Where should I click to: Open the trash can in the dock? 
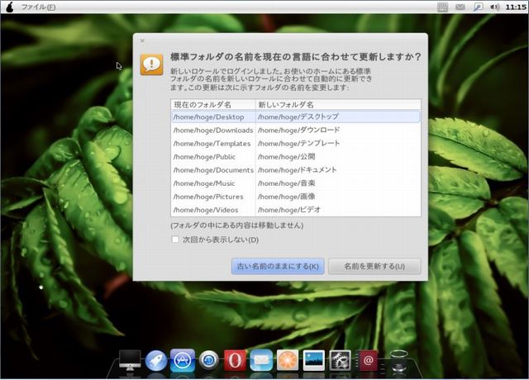click(x=398, y=360)
